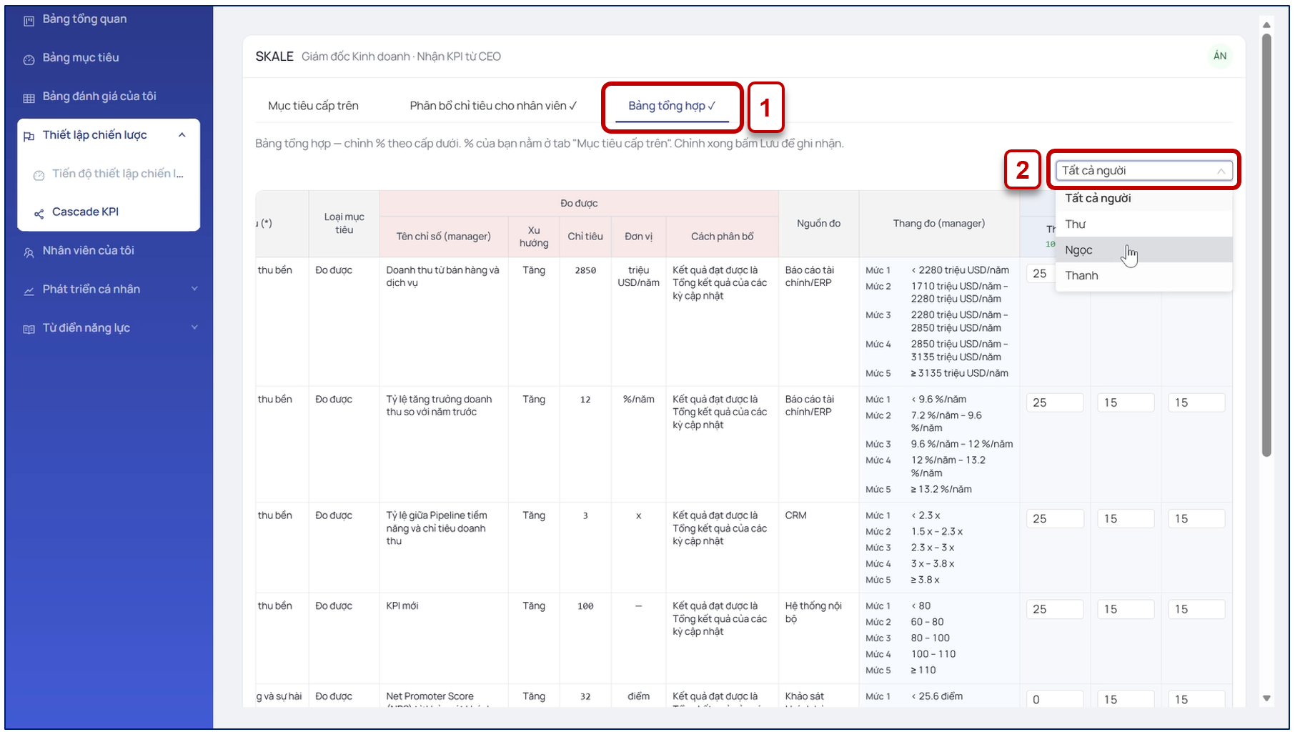
Task: Click the target value 32
Action: [585, 696]
